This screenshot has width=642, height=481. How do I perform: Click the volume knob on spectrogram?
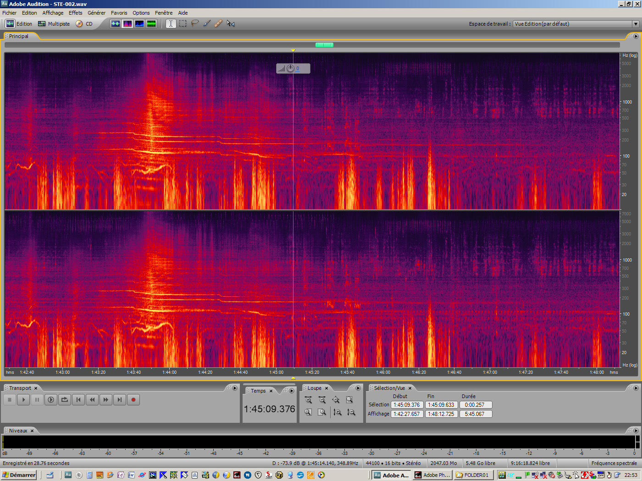[x=290, y=69]
